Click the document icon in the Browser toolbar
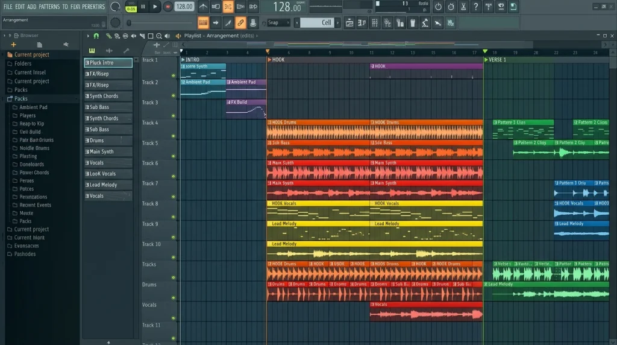The image size is (617, 345). tap(39, 45)
